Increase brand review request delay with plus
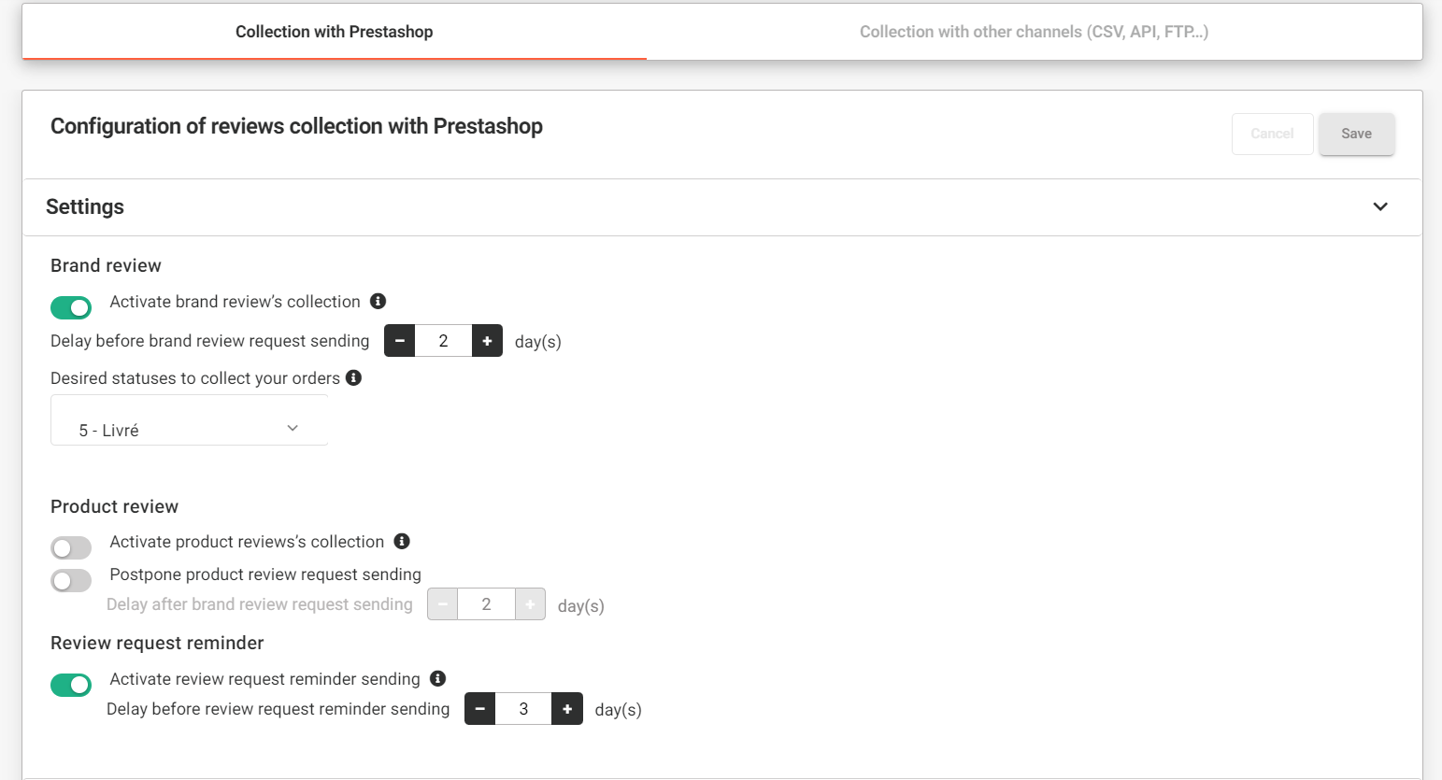 click(x=487, y=341)
